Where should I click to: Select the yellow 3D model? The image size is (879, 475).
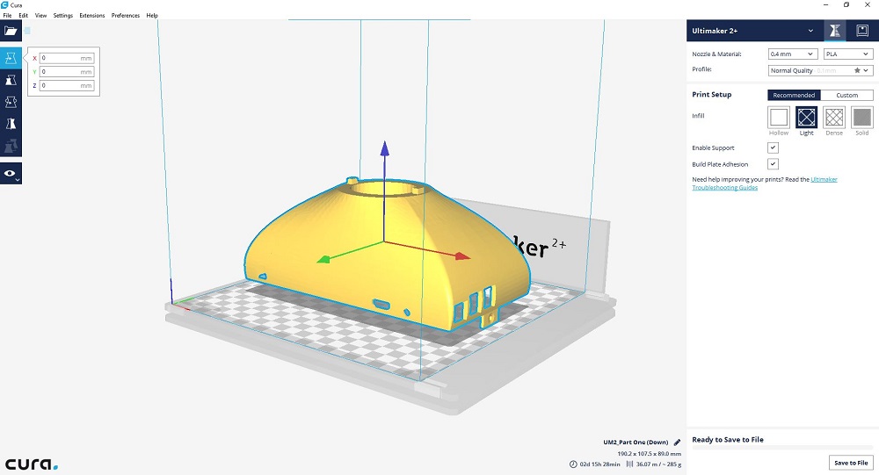tap(387, 255)
